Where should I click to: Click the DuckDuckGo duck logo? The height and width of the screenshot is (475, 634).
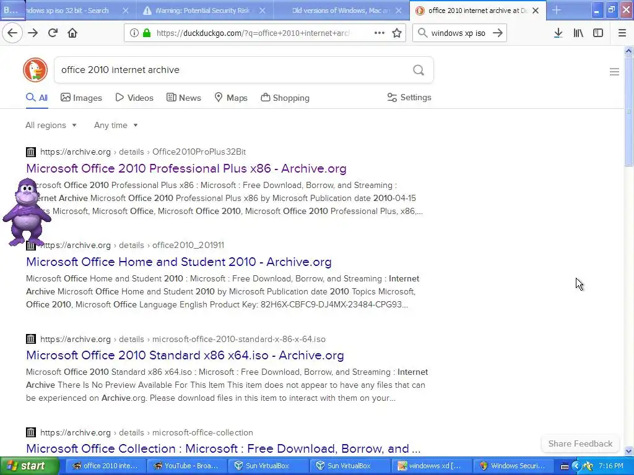point(35,70)
